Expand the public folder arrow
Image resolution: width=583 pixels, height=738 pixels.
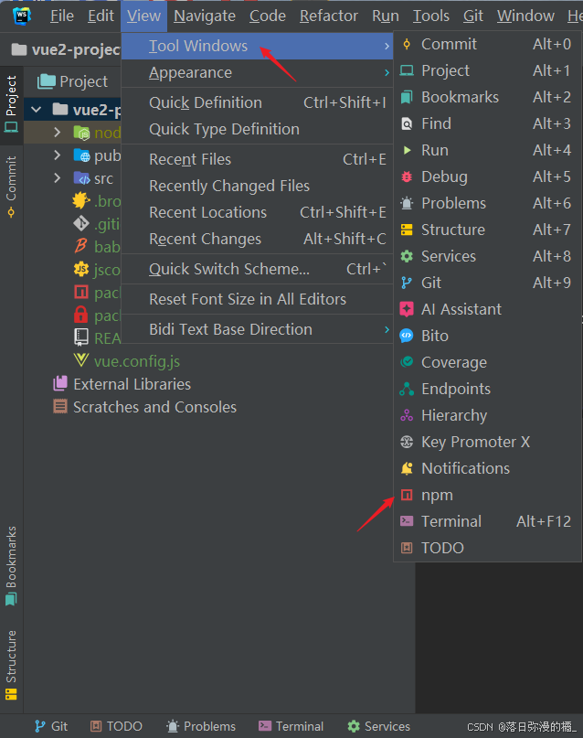(58, 155)
